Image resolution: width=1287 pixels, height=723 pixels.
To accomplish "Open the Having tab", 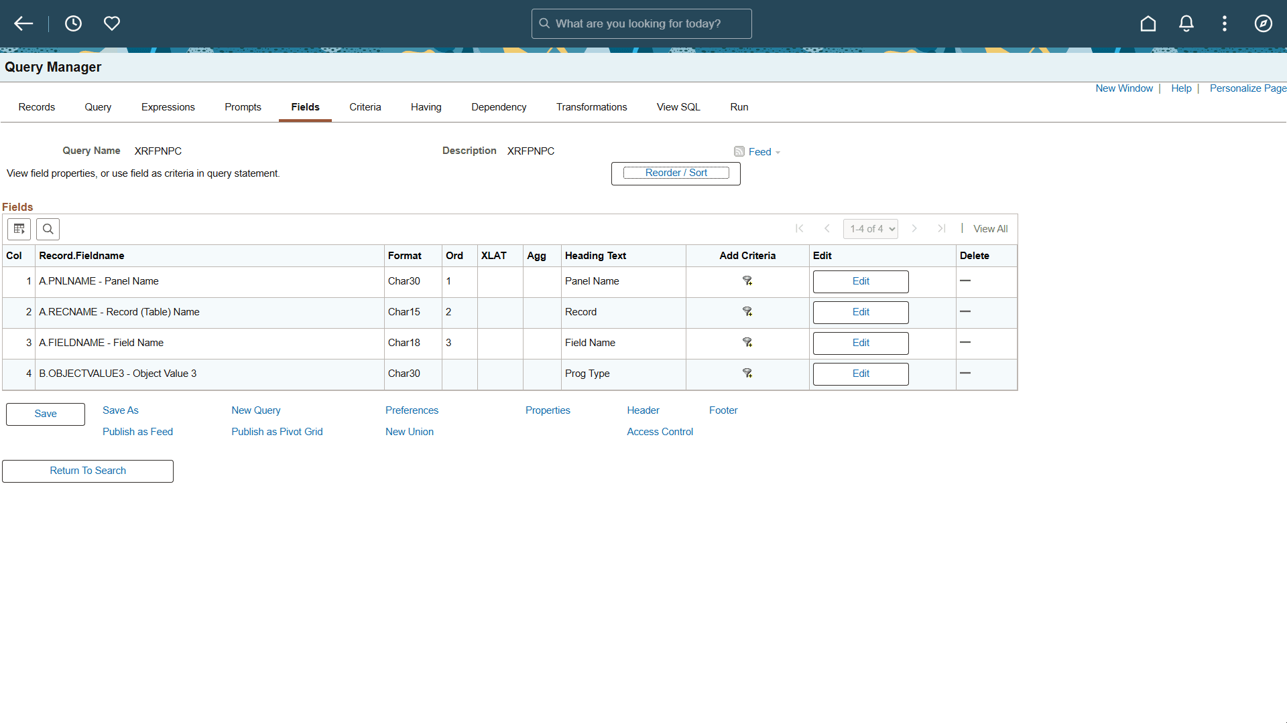I will tap(426, 107).
